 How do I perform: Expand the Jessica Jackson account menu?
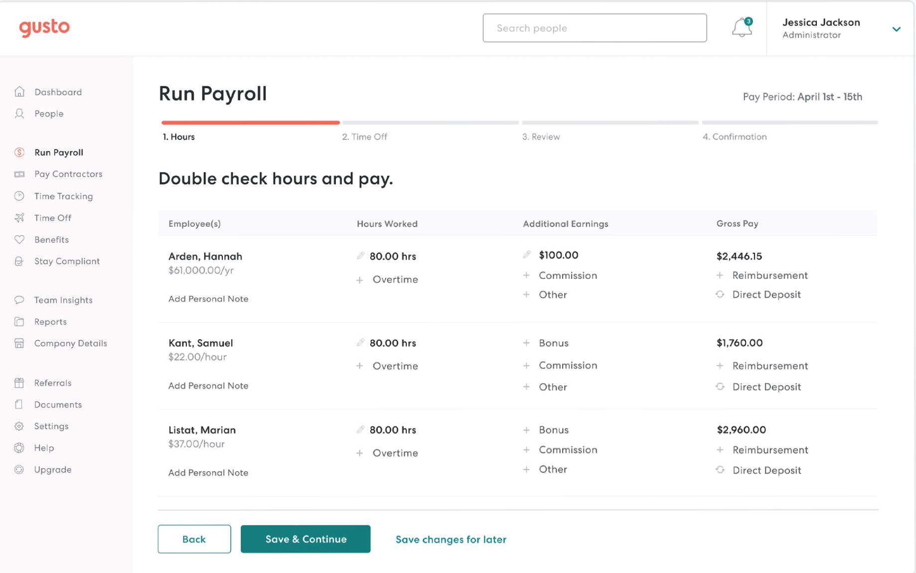[x=896, y=28]
